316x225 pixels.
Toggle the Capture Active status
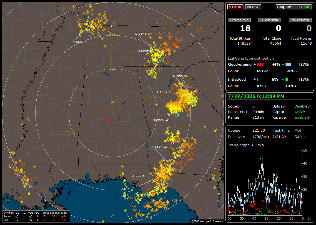299,112
